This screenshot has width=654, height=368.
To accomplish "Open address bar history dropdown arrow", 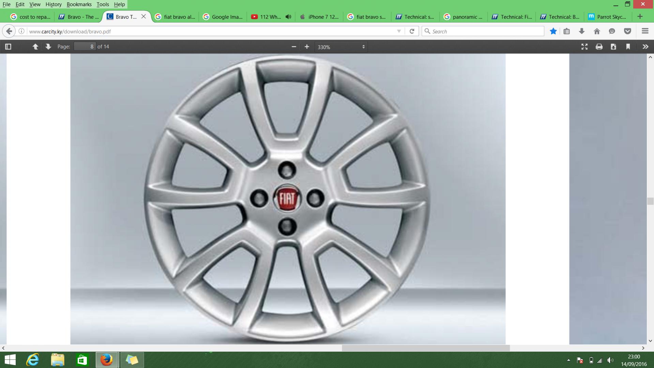I will 399,31.
